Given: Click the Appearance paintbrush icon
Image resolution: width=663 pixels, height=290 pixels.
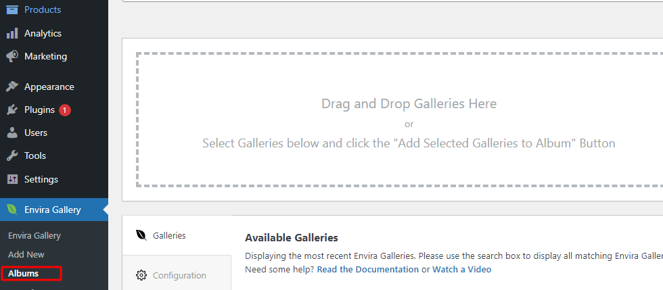Looking at the screenshot, I should pos(12,87).
